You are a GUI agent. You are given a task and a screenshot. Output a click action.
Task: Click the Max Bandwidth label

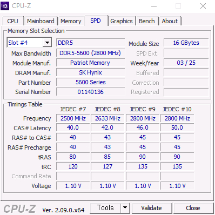pos(31,53)
